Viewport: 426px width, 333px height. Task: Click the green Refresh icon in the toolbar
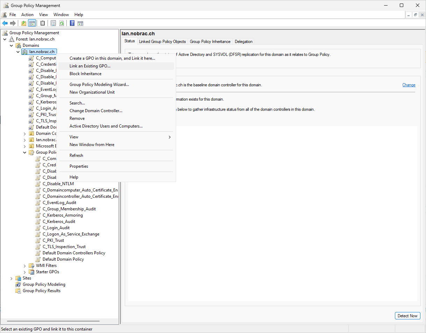click(x=62, y=23)
